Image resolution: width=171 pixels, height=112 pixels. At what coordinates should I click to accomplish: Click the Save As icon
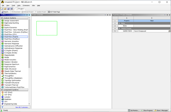point(11,9)
